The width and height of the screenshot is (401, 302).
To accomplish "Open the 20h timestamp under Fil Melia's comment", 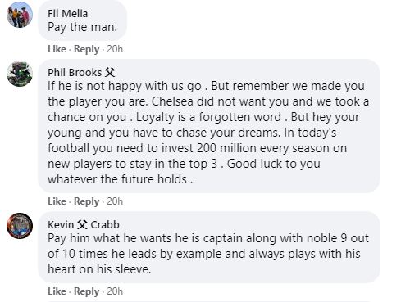I will [115, 49].
